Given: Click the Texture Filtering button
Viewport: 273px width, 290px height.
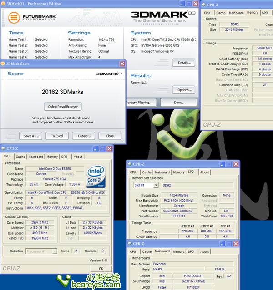Looking at the screenshot, I should pyautogui.click(x=142, y=103).
